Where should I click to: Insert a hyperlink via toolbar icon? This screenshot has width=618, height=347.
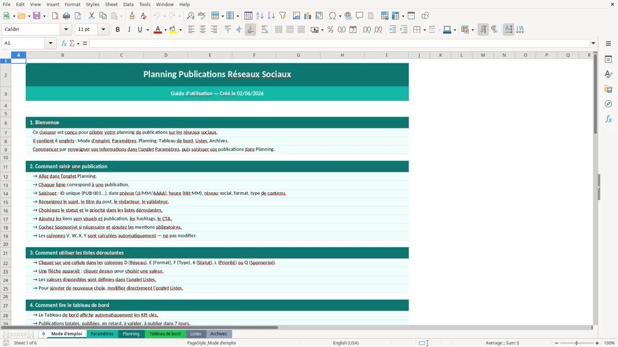coord(348,16)
